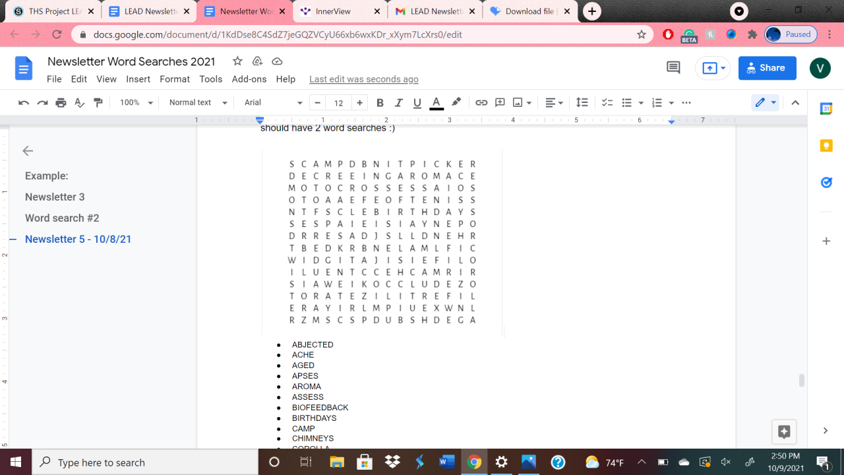Open the highlight color picker
The image size is (844, 475).
[x=456, y=103]
